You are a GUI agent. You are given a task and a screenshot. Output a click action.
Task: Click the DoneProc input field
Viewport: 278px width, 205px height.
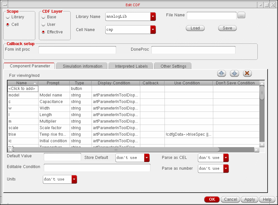click(x=193, y=50)
